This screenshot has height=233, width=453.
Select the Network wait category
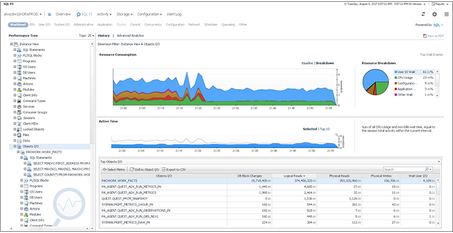(194, 25)
